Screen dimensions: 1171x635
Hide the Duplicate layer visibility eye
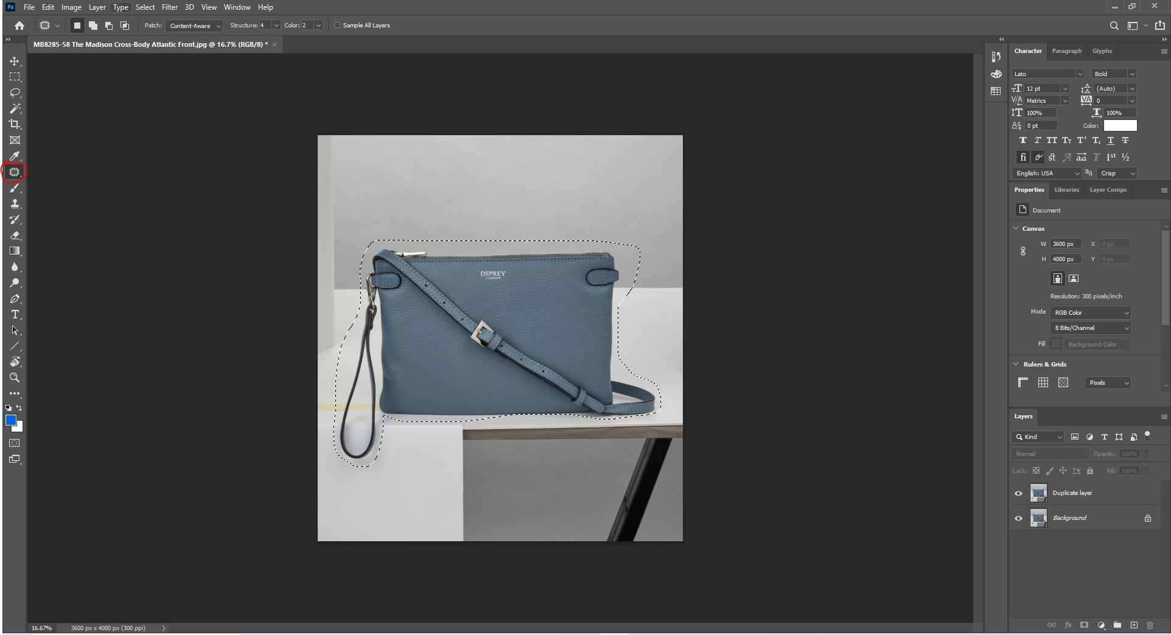coord(1018,493)
